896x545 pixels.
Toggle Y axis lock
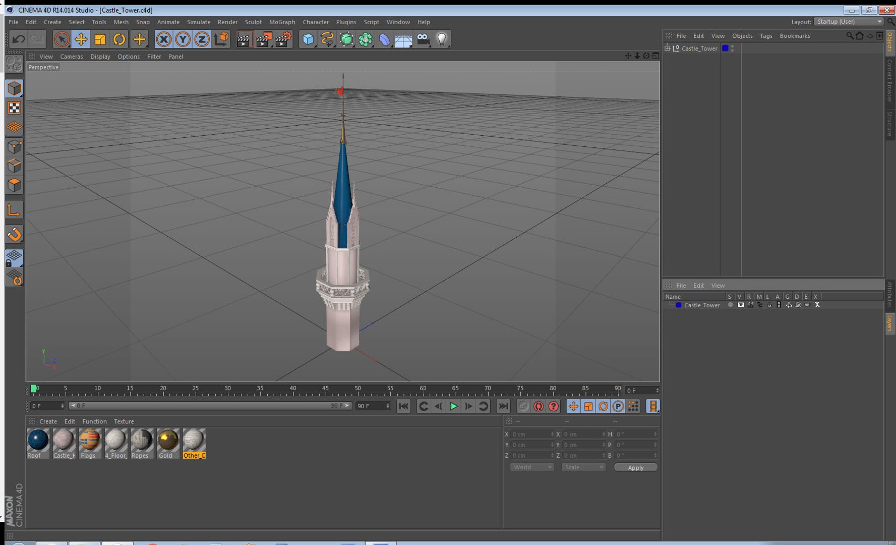pyautogui.click(x=183, y=39)
